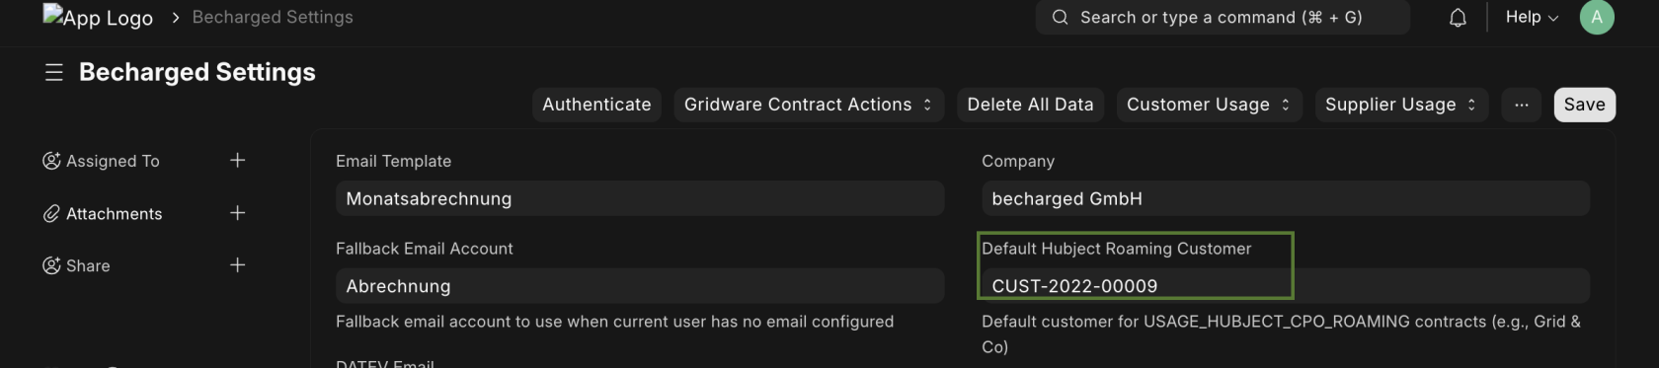Share the document via the plus icon
The height and width of the screenshot is (368, 1659).
(237, 265)
